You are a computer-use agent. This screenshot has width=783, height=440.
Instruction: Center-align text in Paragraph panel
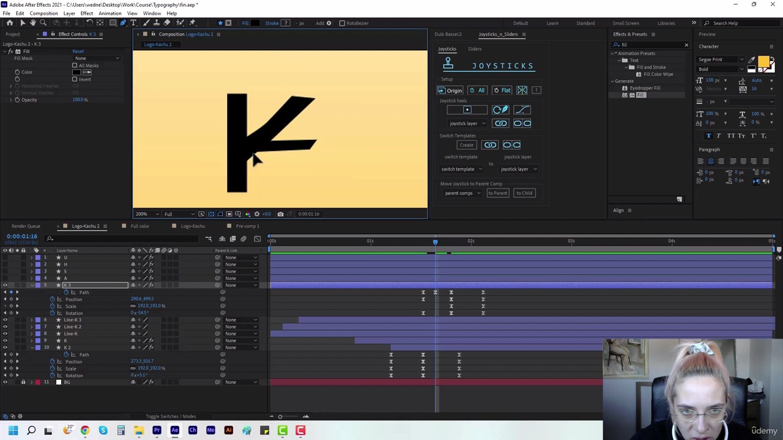pyautogui.click(x=710, y=161)
